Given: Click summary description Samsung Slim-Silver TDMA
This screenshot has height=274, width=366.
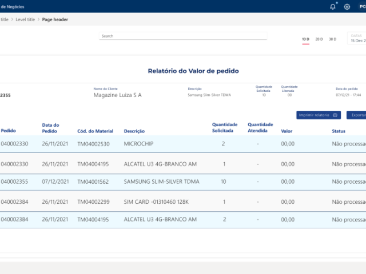Looking at the screenshot, I should click(209, 95).
